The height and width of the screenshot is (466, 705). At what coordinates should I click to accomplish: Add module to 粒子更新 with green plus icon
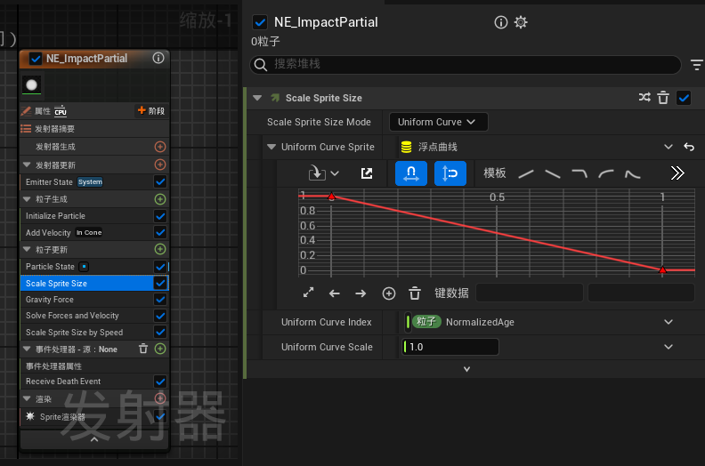[x=160, y=249]
